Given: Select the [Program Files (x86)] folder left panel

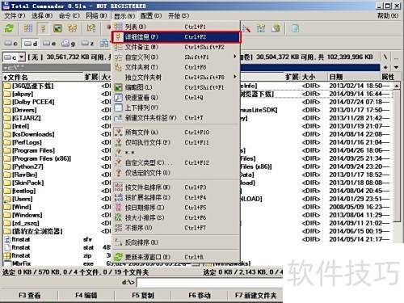Looking at the screenshot, I should tap(37, 158).
